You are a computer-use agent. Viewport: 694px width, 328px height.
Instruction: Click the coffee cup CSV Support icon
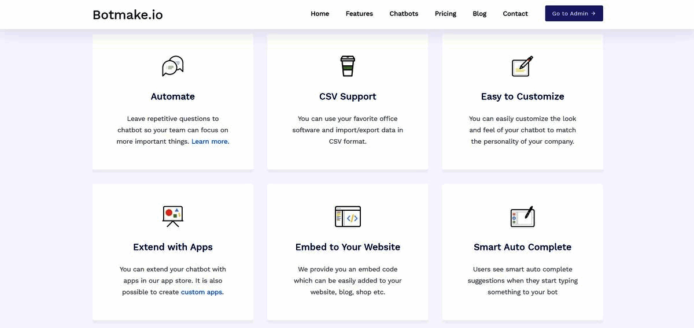tap(348, 66)
